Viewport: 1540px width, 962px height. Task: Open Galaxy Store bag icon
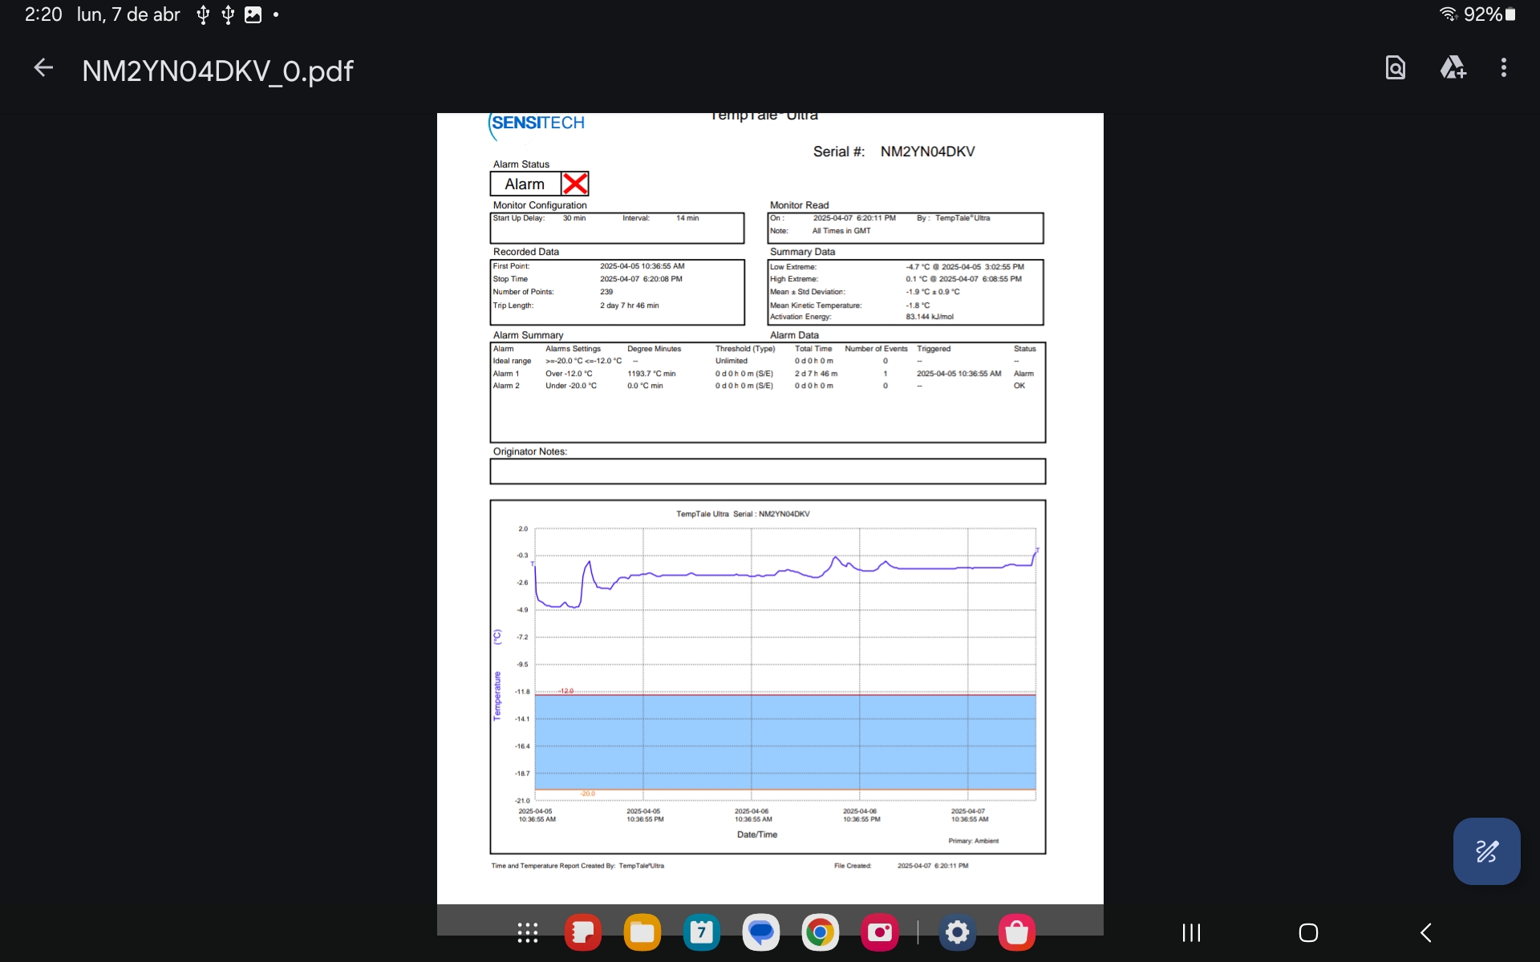pos(1017,932)
